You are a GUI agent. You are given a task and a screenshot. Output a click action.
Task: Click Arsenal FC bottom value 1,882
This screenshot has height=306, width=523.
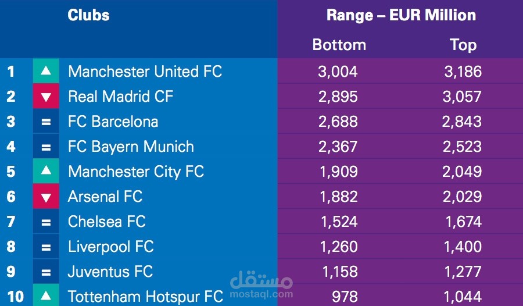coord(339,197)
